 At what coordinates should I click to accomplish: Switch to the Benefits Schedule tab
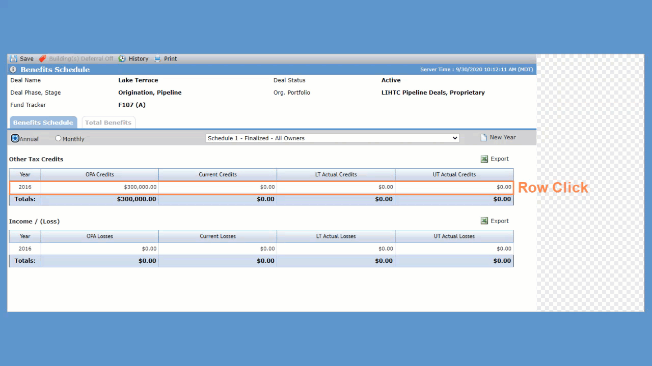pyautogui.click(x=43, y=123)
